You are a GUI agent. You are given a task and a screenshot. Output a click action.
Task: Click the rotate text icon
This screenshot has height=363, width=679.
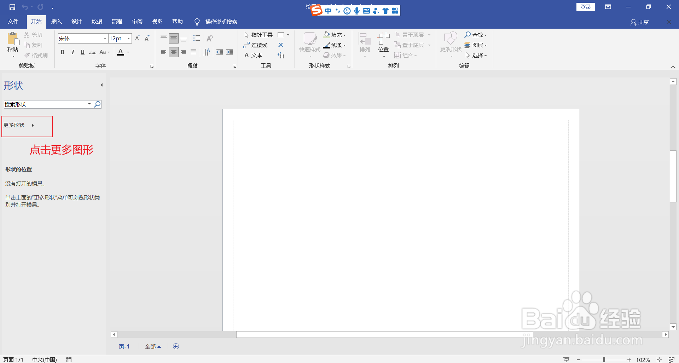[210, 38]
